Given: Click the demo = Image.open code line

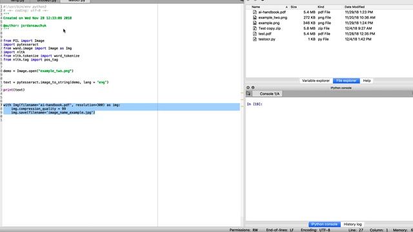Looking at the screenshot, I should (39, 71).
